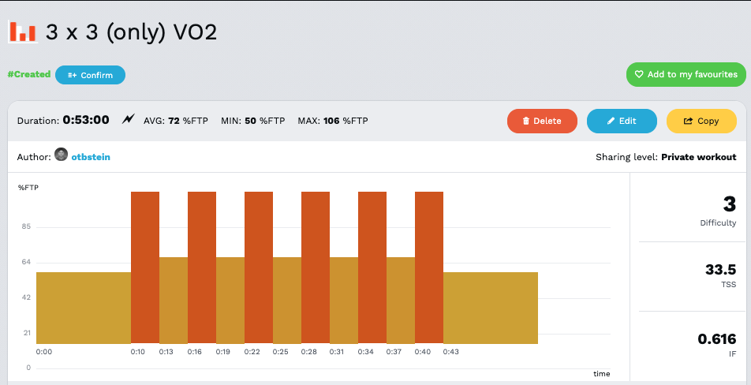Click the lightning bolt power icon
The height and width of the screenshot is (385, 751).
coord(128,120)
